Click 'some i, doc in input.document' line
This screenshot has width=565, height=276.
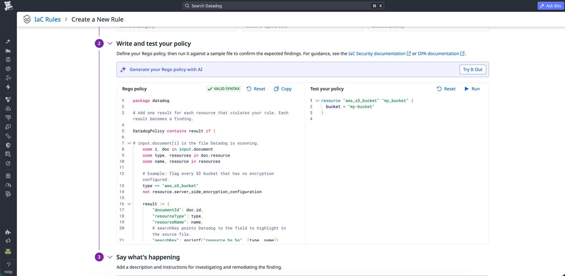click(178, 149)
